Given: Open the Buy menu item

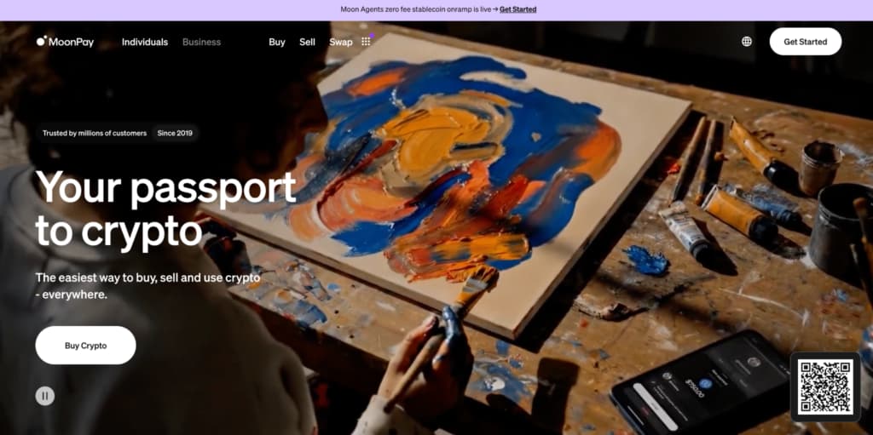Looking at the screenshot, I should click(277, 42).
